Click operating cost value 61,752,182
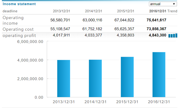This screenshot has width=179, height=108. [x=92, y=29]
